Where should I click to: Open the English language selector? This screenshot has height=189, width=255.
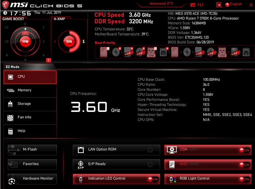click(234, 4)
